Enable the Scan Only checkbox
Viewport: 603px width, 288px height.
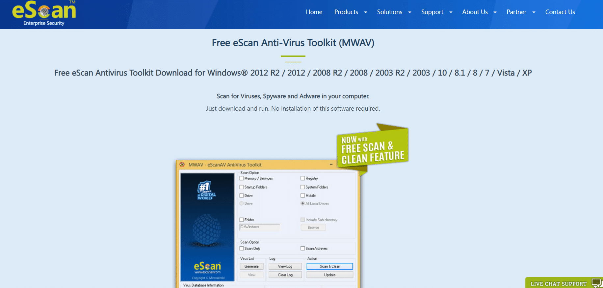pos(242,249)
